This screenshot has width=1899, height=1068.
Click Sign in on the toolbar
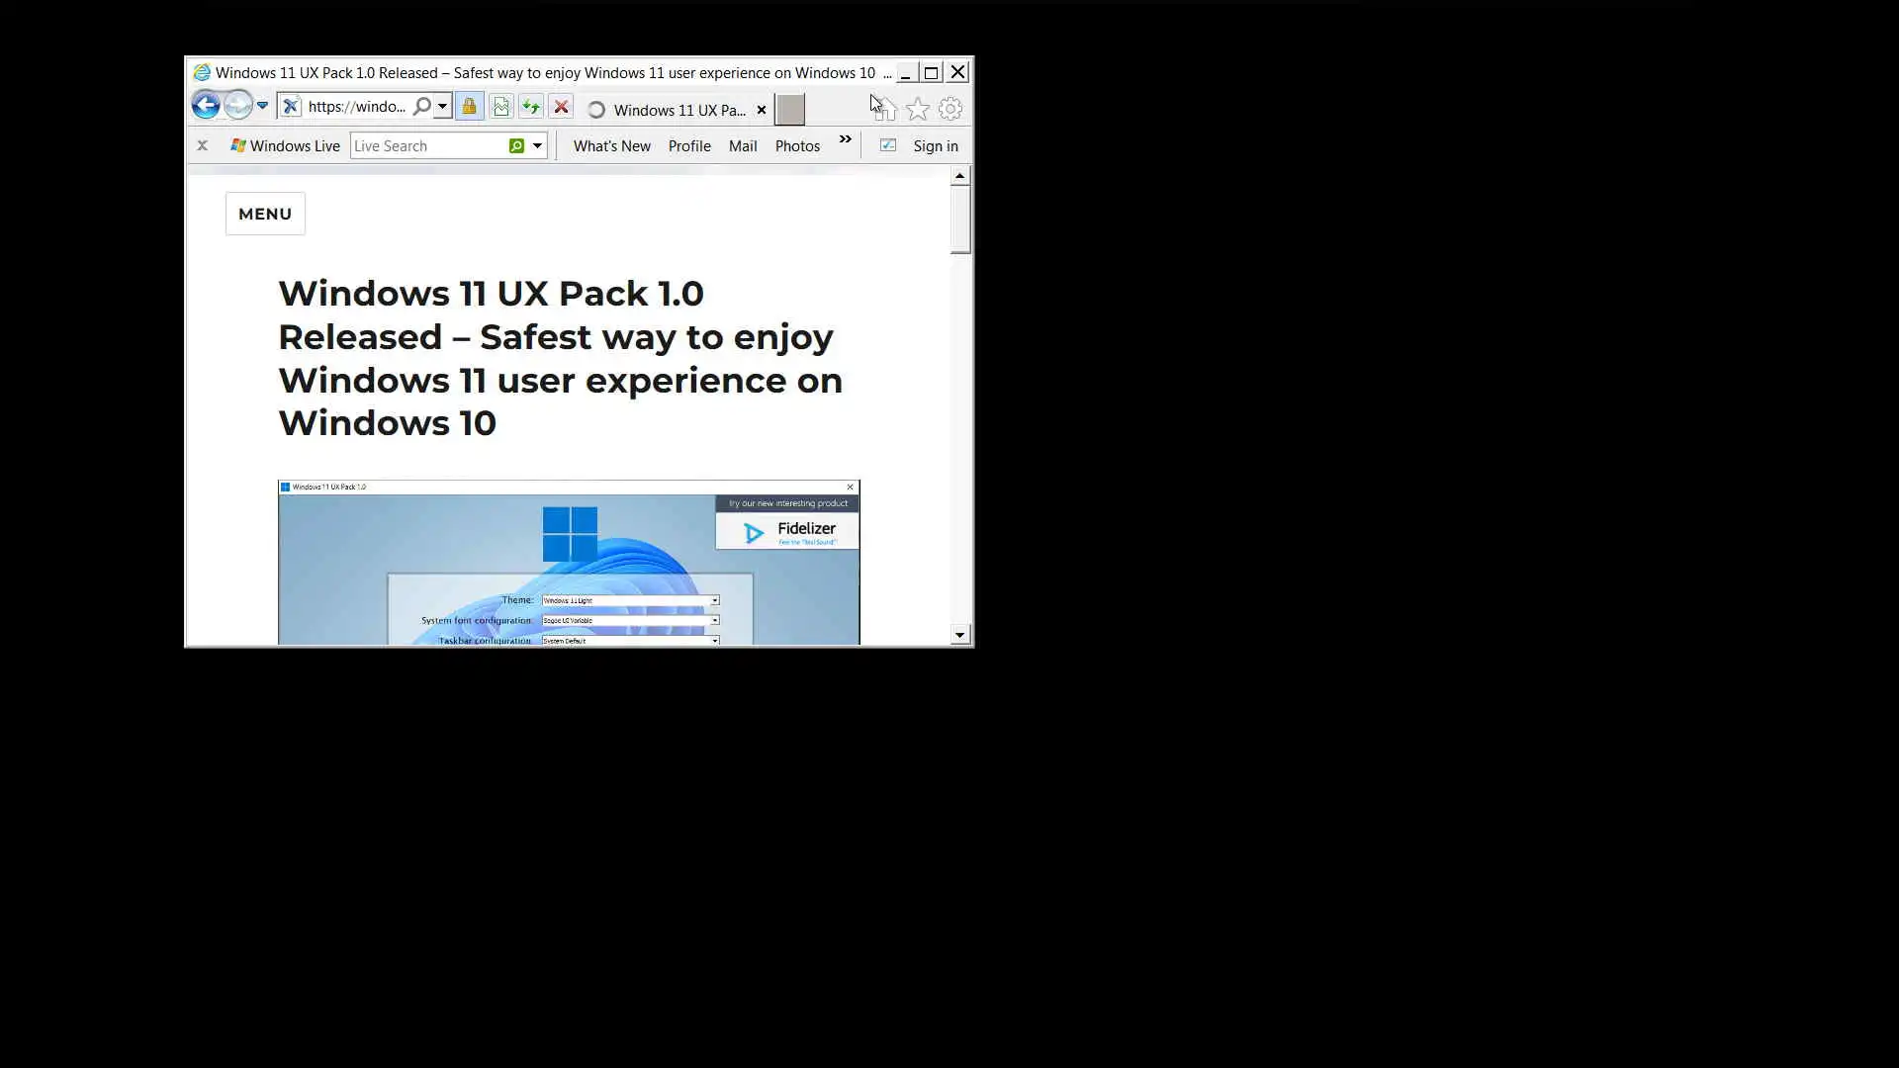point(935,146)
